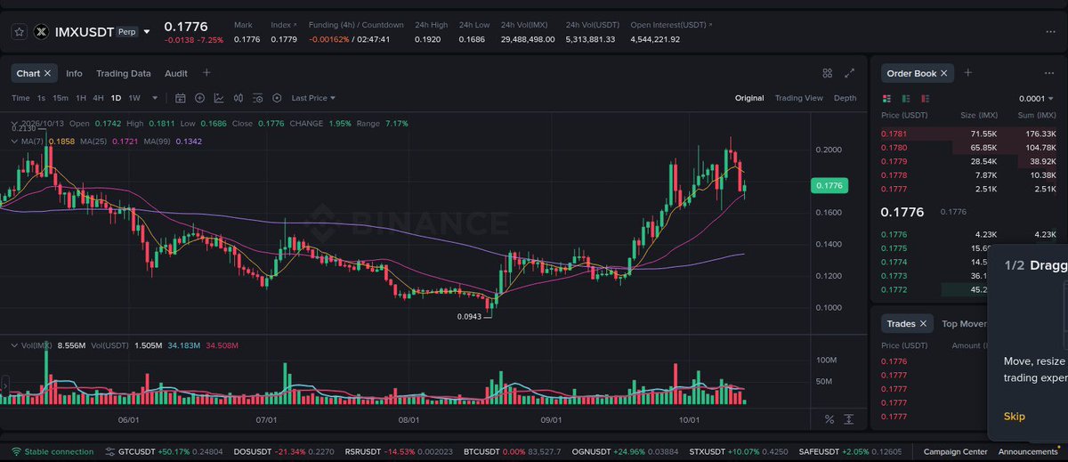Expand more time intervals dropdown
This screenshot has width=1068, height=462.
(x=155, y=98)
